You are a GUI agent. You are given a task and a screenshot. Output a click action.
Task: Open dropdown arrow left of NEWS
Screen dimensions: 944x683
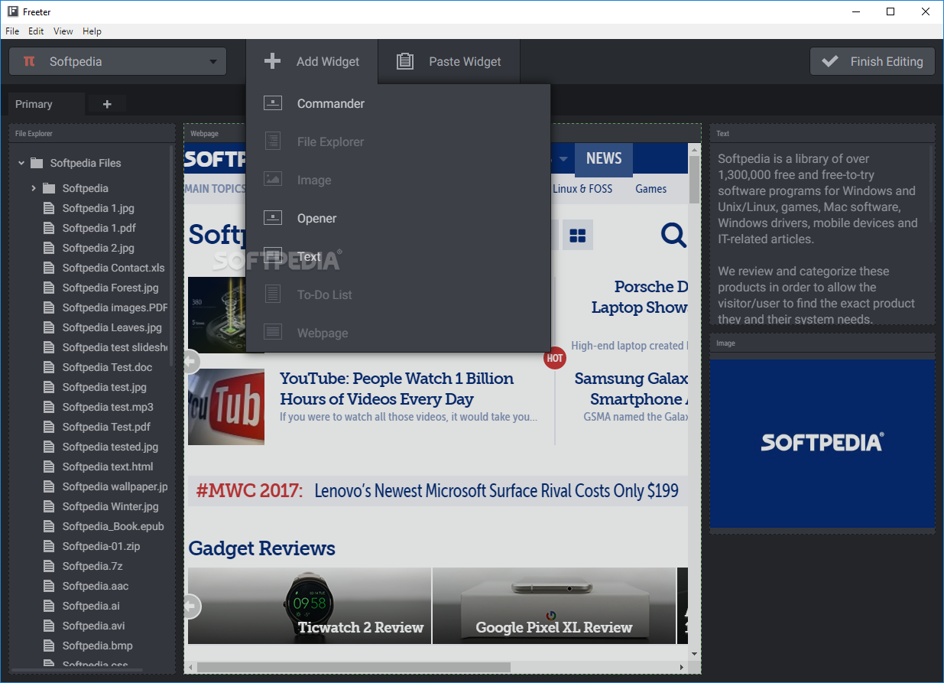tap(563, 158)
